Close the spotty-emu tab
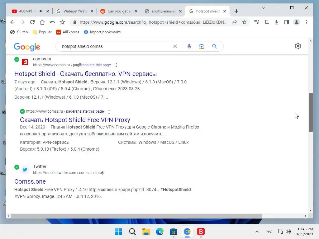Screen dimensions: 319x239 [180, 11]
